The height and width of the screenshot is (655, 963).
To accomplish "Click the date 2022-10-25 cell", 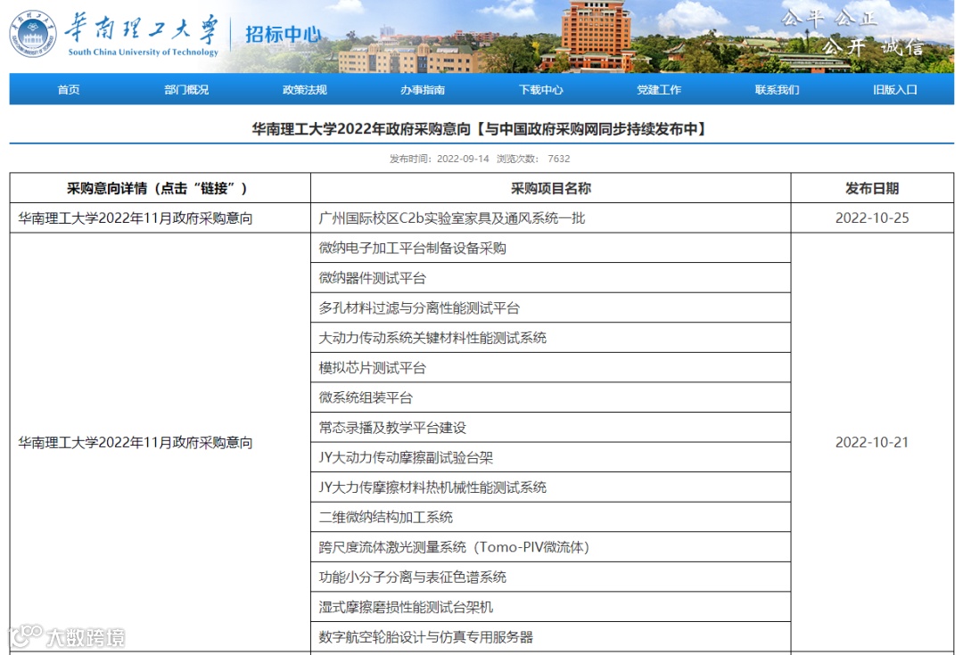I will pyautogui.click(x=872, y=218).
